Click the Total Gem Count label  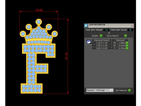click(118, 30)
